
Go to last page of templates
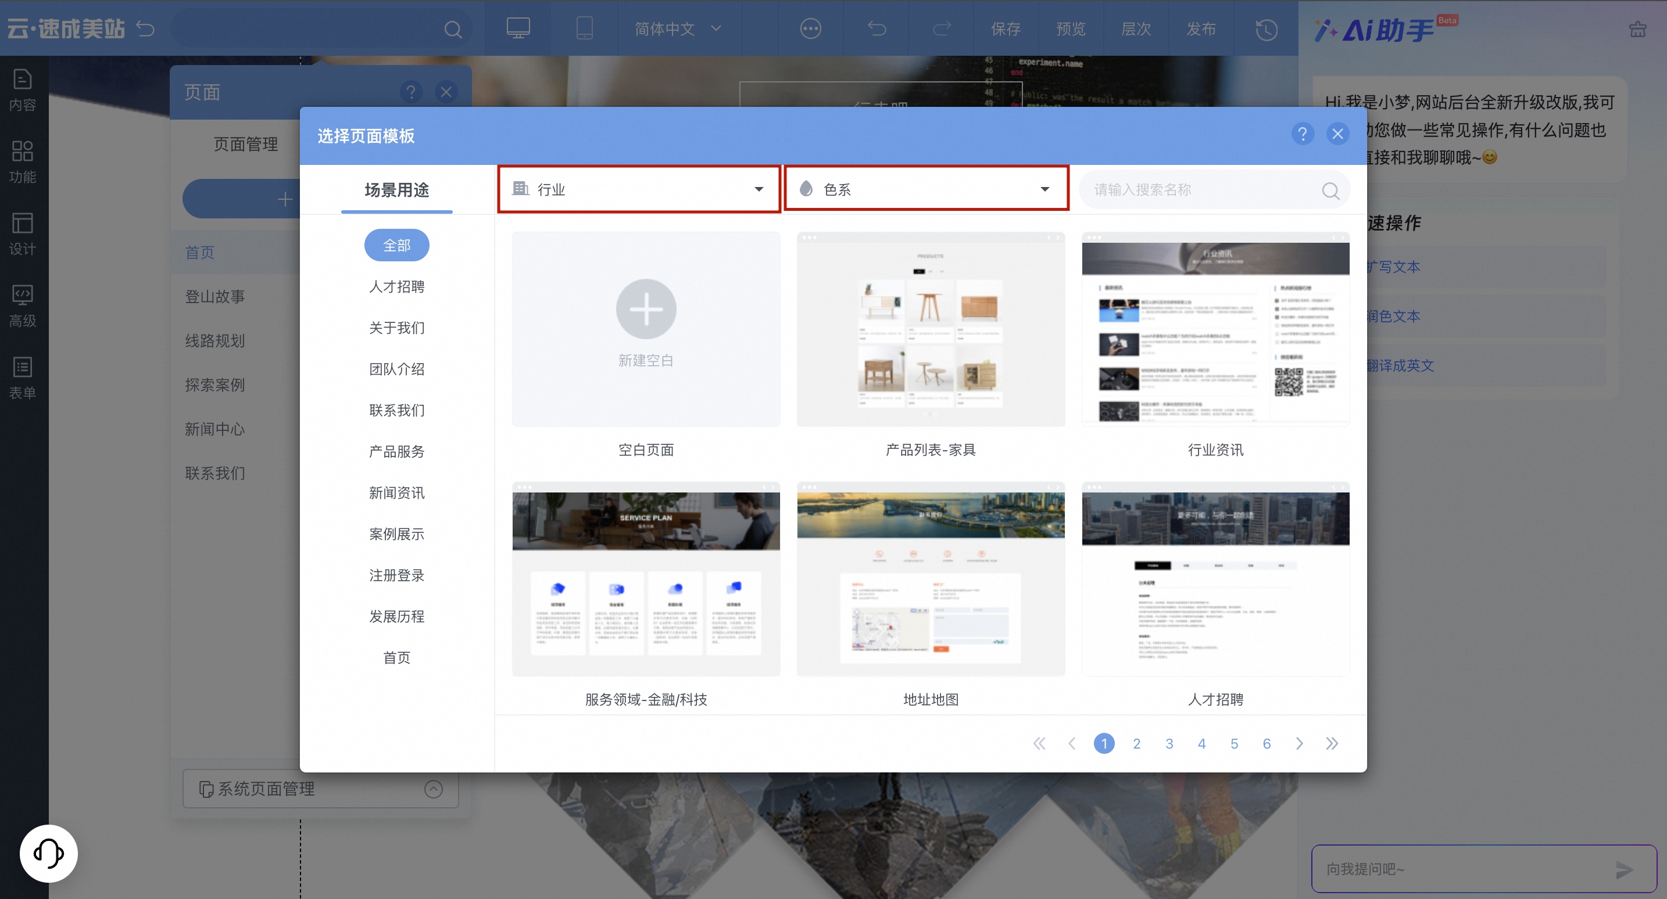coord(1331,743)
